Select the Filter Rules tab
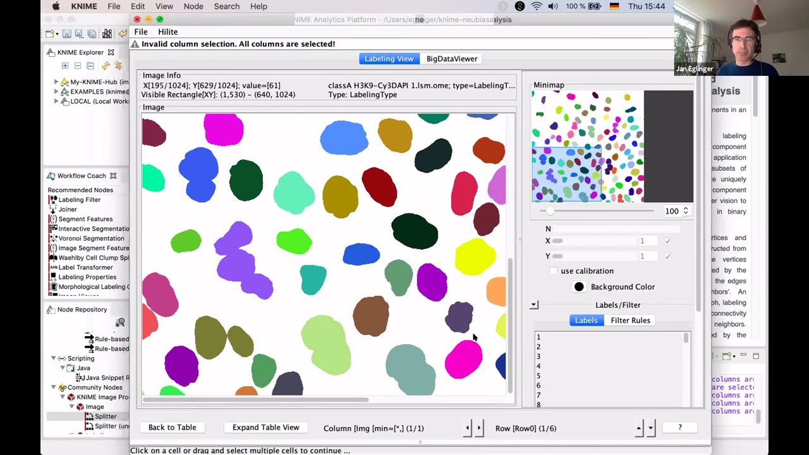Image resolution: width=809 pixels, height=455 pixels. [x=630, y=320]
